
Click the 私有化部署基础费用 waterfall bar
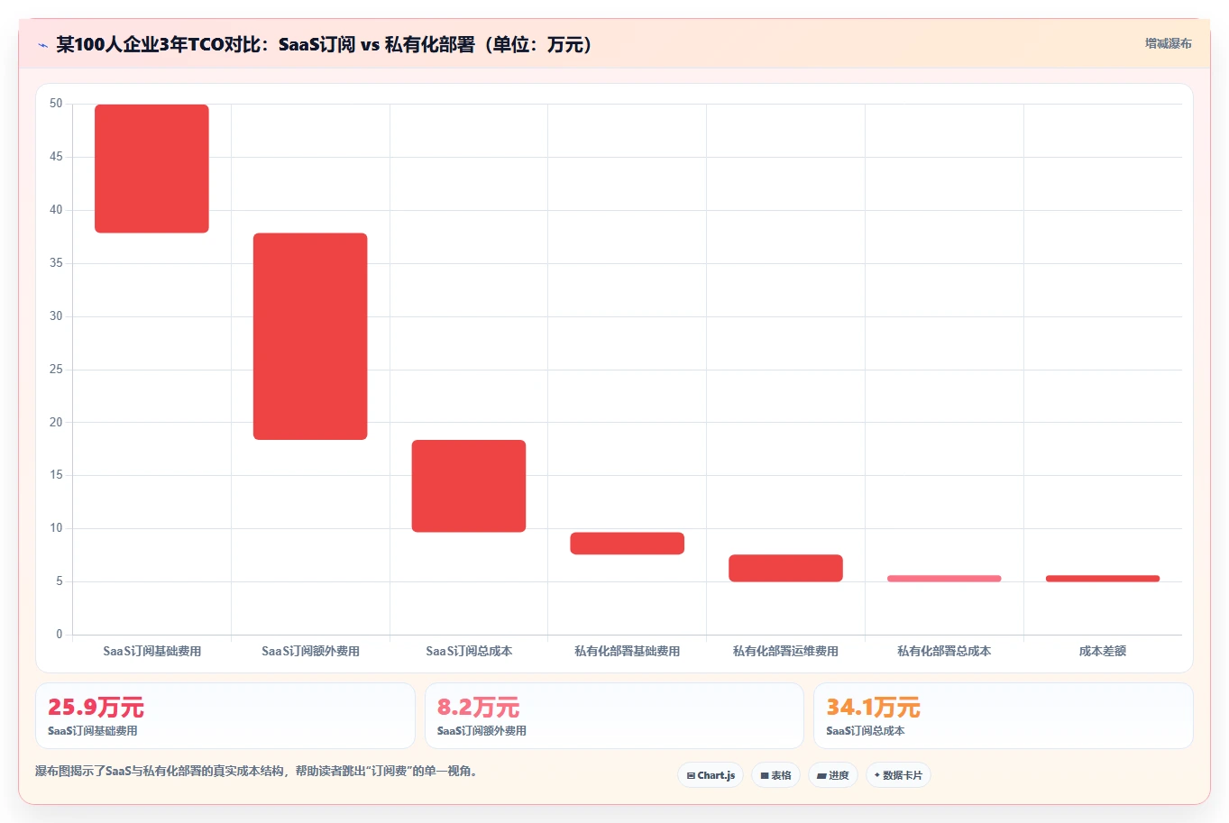tap(628, 544)
